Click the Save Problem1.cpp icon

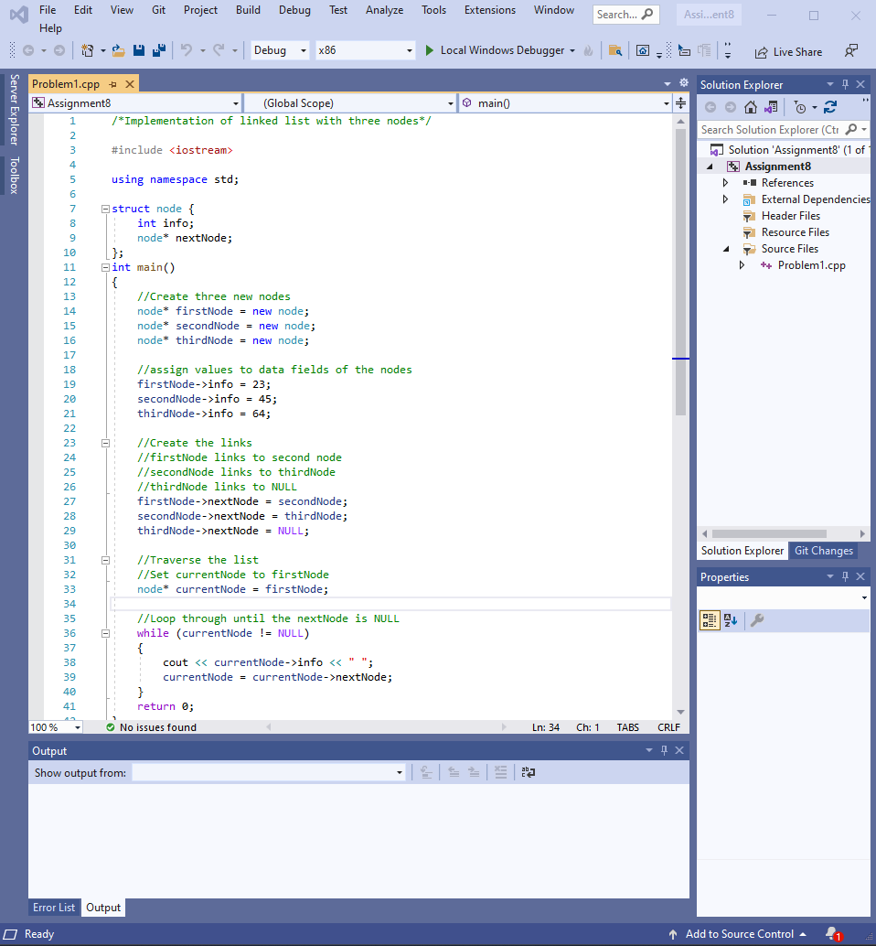[x=138, y=50]
